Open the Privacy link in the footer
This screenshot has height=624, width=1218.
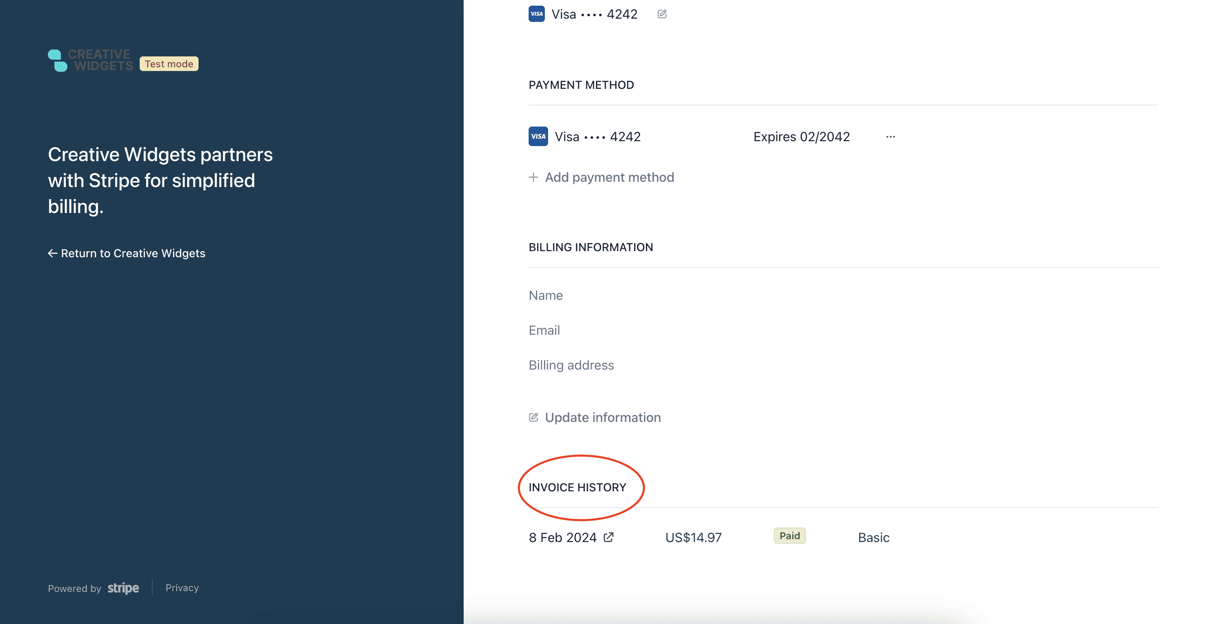182,587
